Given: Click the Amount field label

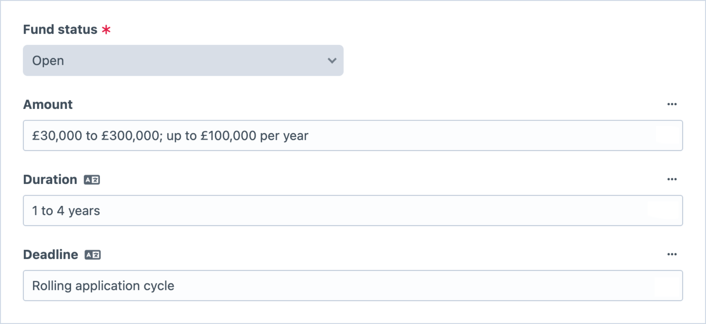Looking at the screenshot, I should (x=48, y=105).
